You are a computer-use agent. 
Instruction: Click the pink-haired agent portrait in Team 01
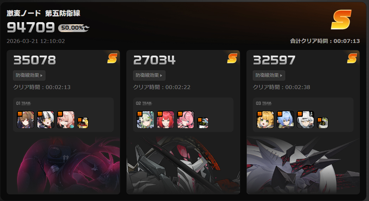pyautogui.click(x=65, y=120)
